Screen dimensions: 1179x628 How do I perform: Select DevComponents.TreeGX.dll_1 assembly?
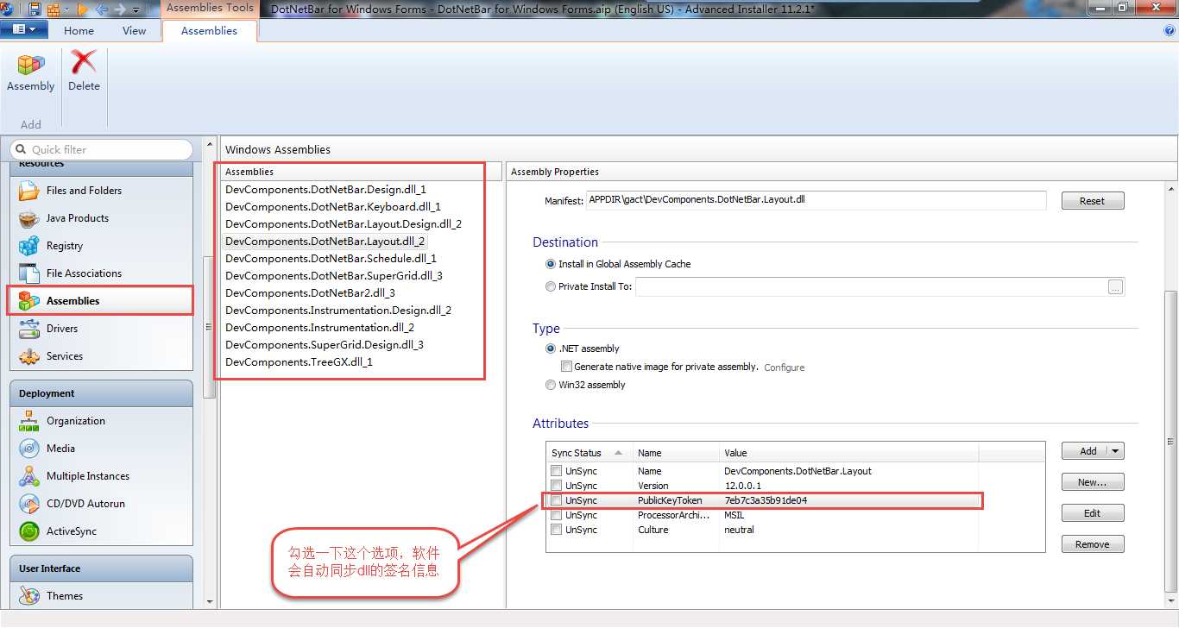coord(299,361)
